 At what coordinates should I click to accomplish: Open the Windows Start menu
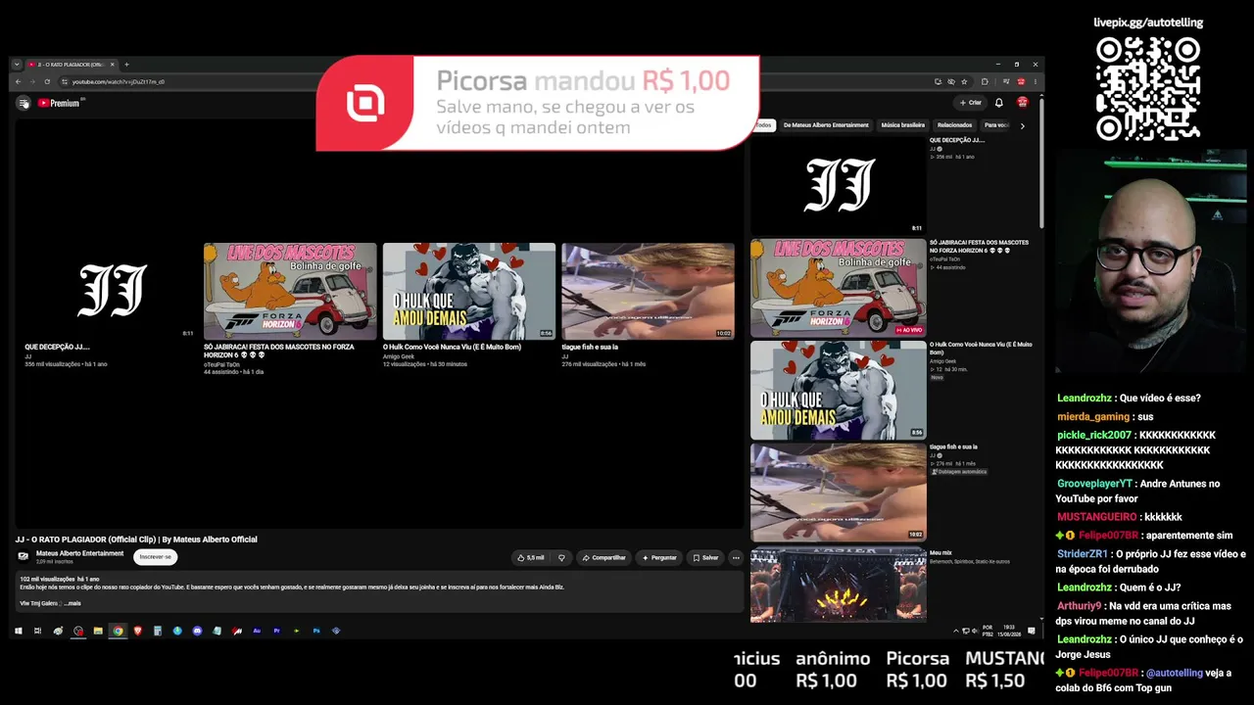[x=18, y=631]
